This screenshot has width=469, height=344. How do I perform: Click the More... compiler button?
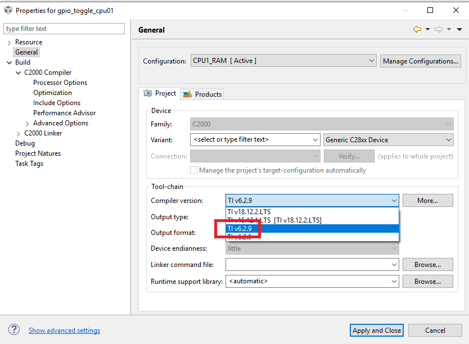click(x=428, y=201)
